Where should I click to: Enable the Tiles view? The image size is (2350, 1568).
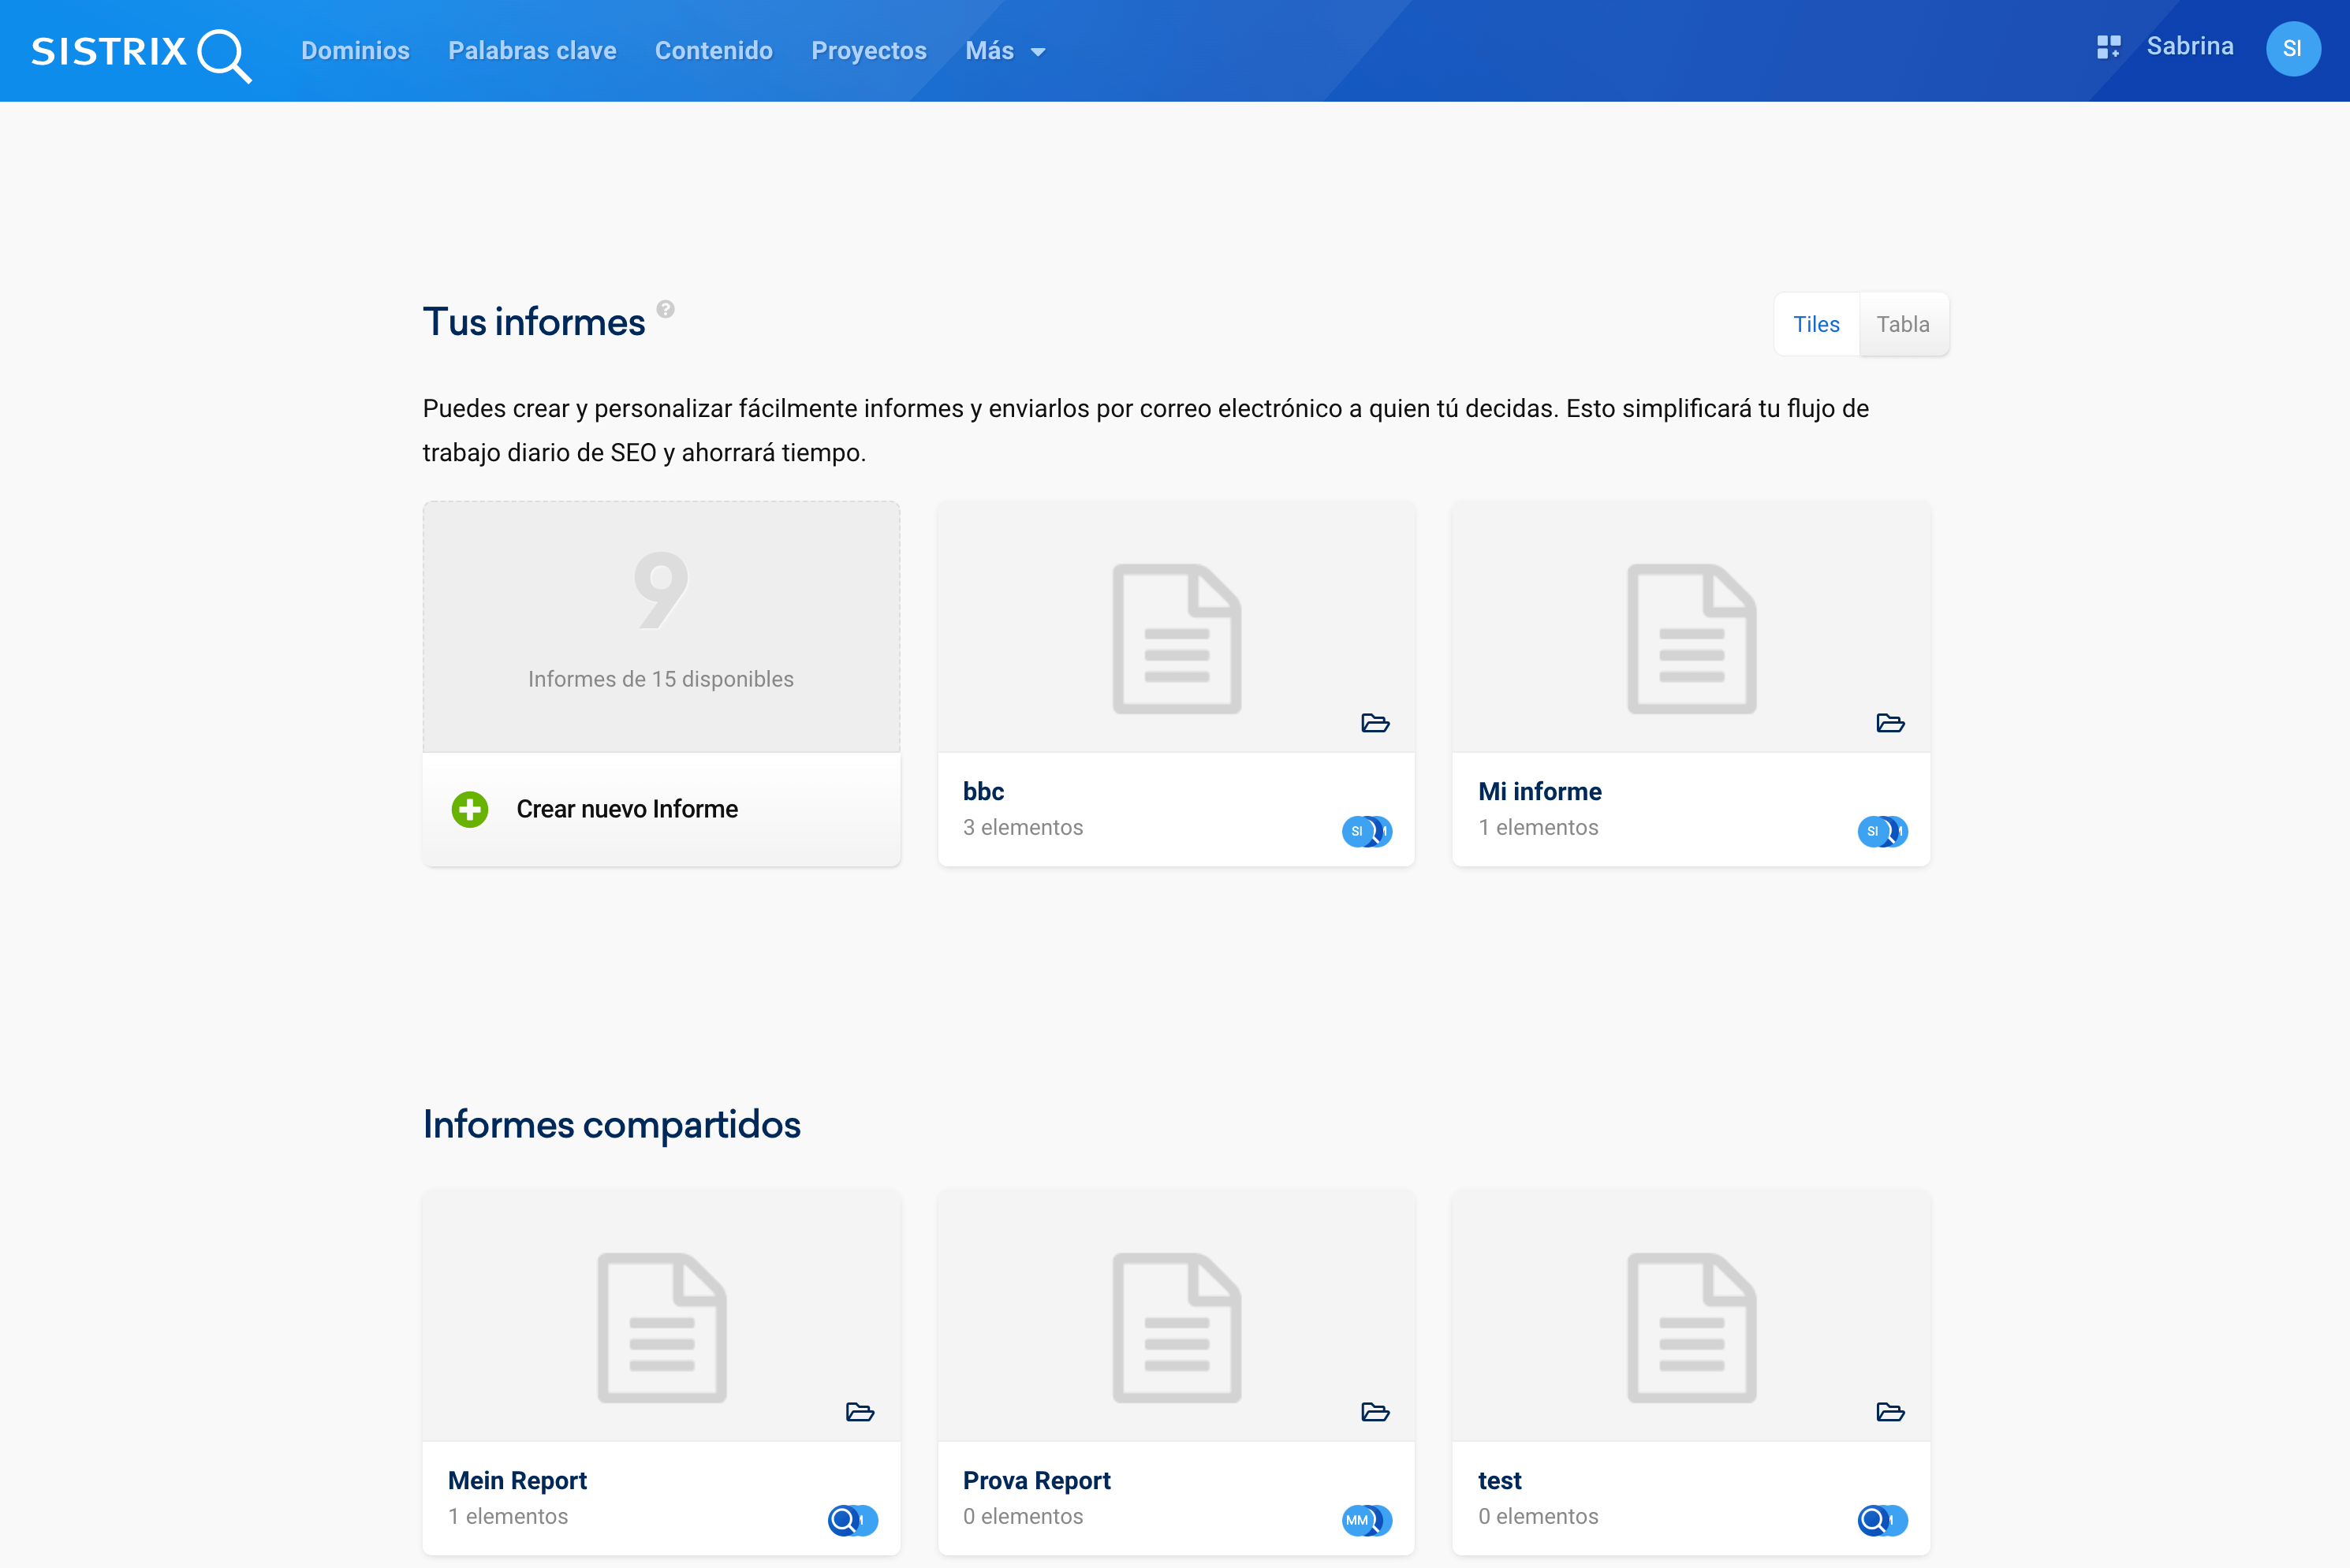[1816, 324]
